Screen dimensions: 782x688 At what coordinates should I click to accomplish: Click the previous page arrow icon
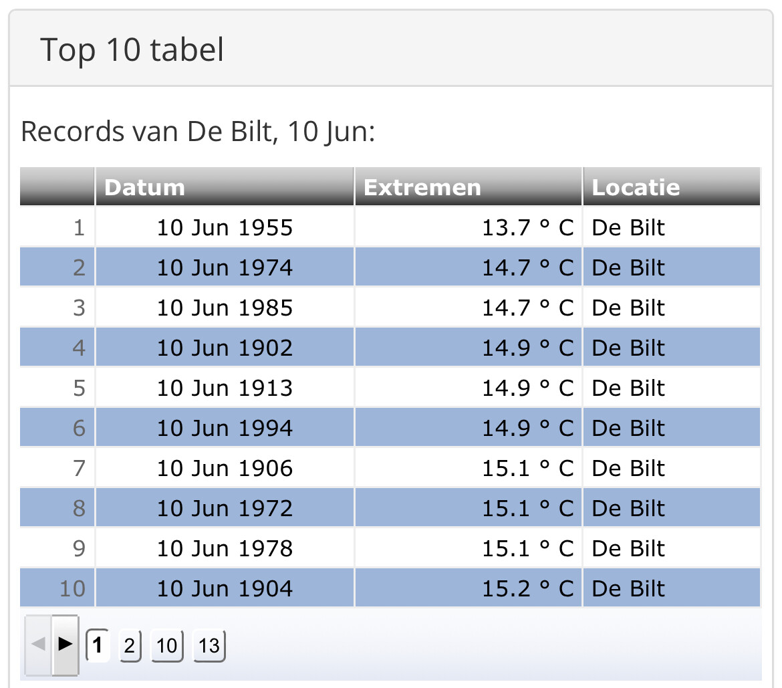tap(38, 645)
